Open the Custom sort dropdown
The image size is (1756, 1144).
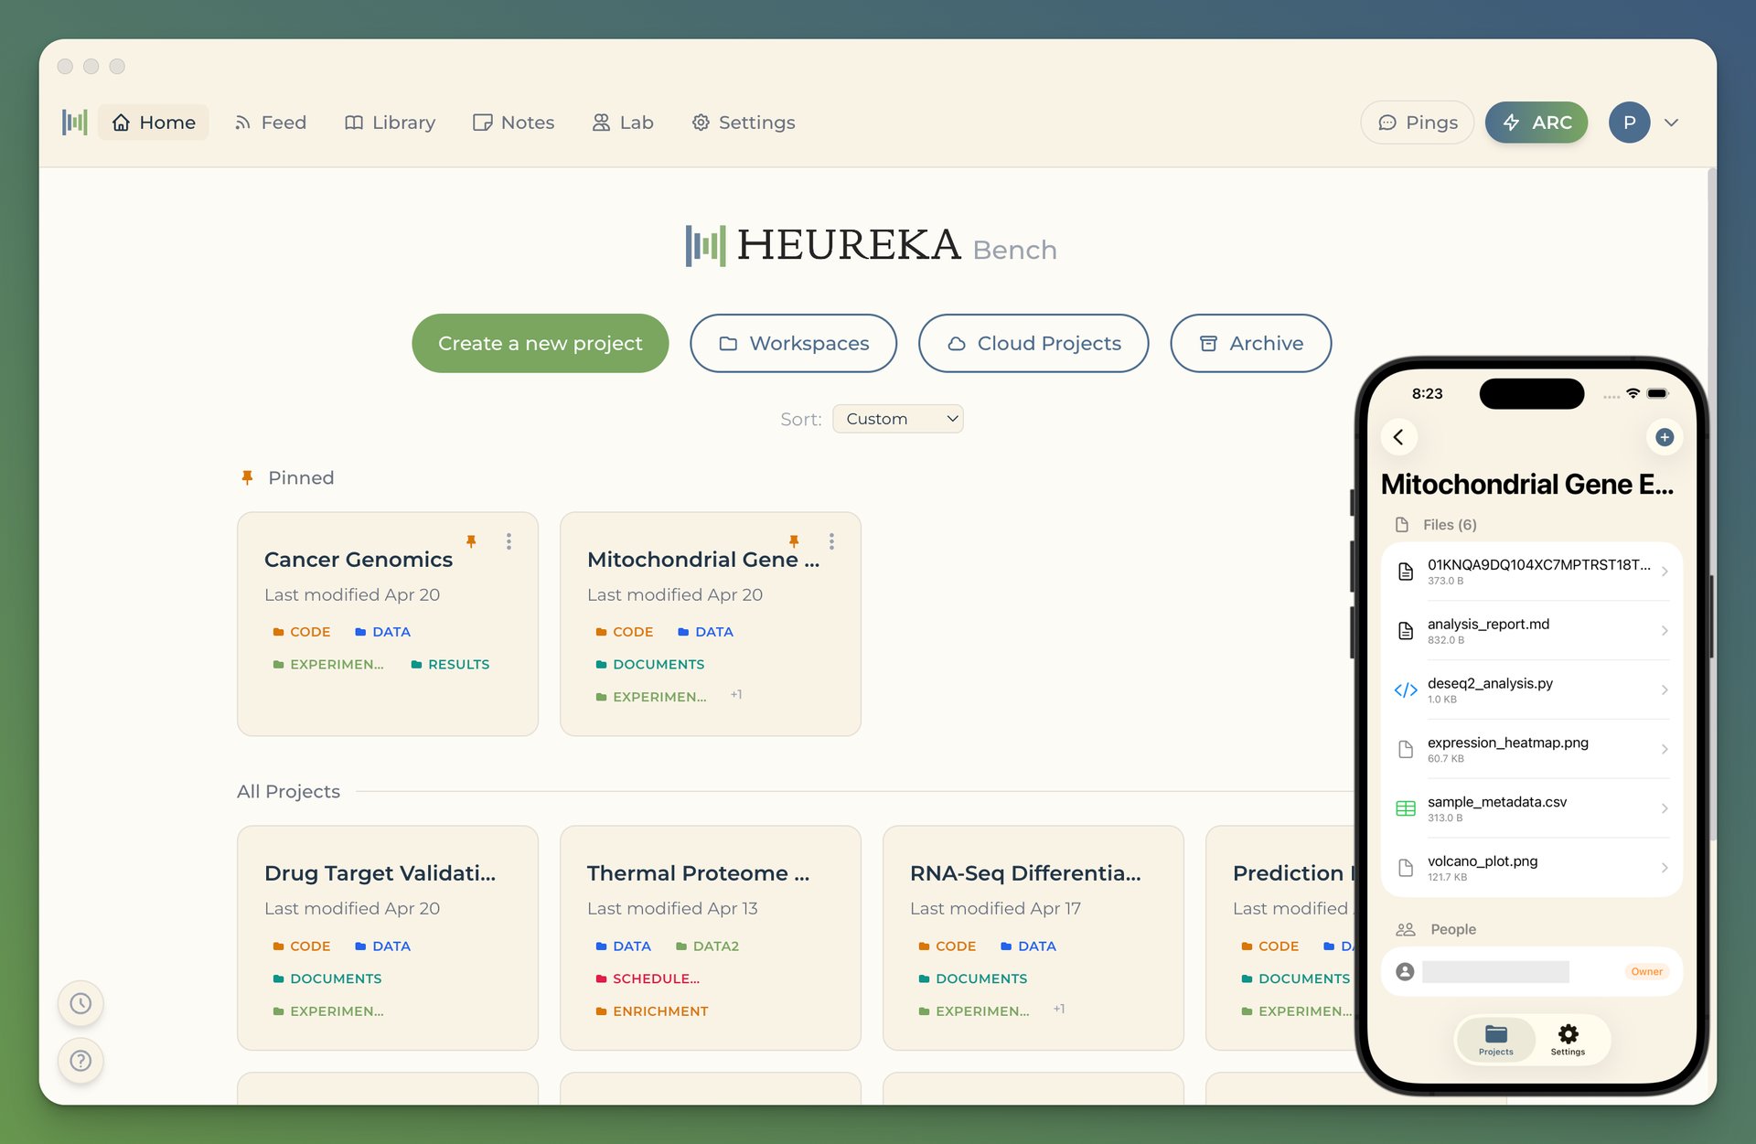point(897,418)
